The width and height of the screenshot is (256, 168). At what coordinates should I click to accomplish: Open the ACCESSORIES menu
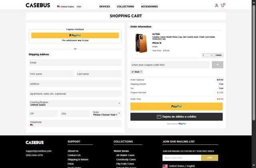(149, 6)
